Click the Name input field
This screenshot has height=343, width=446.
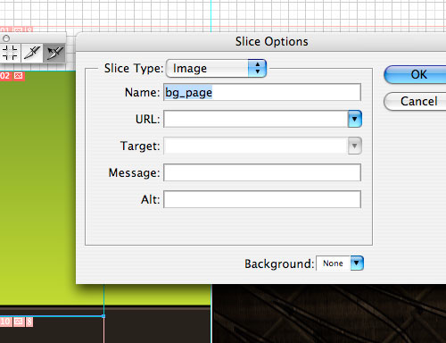[262, 92]
